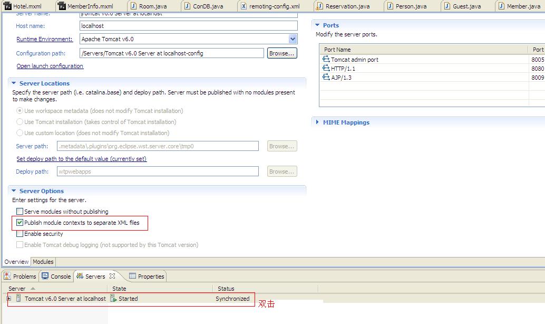Click the Servers view icon
The height and width of the screenshot is (324, 545).
point(80,276)
